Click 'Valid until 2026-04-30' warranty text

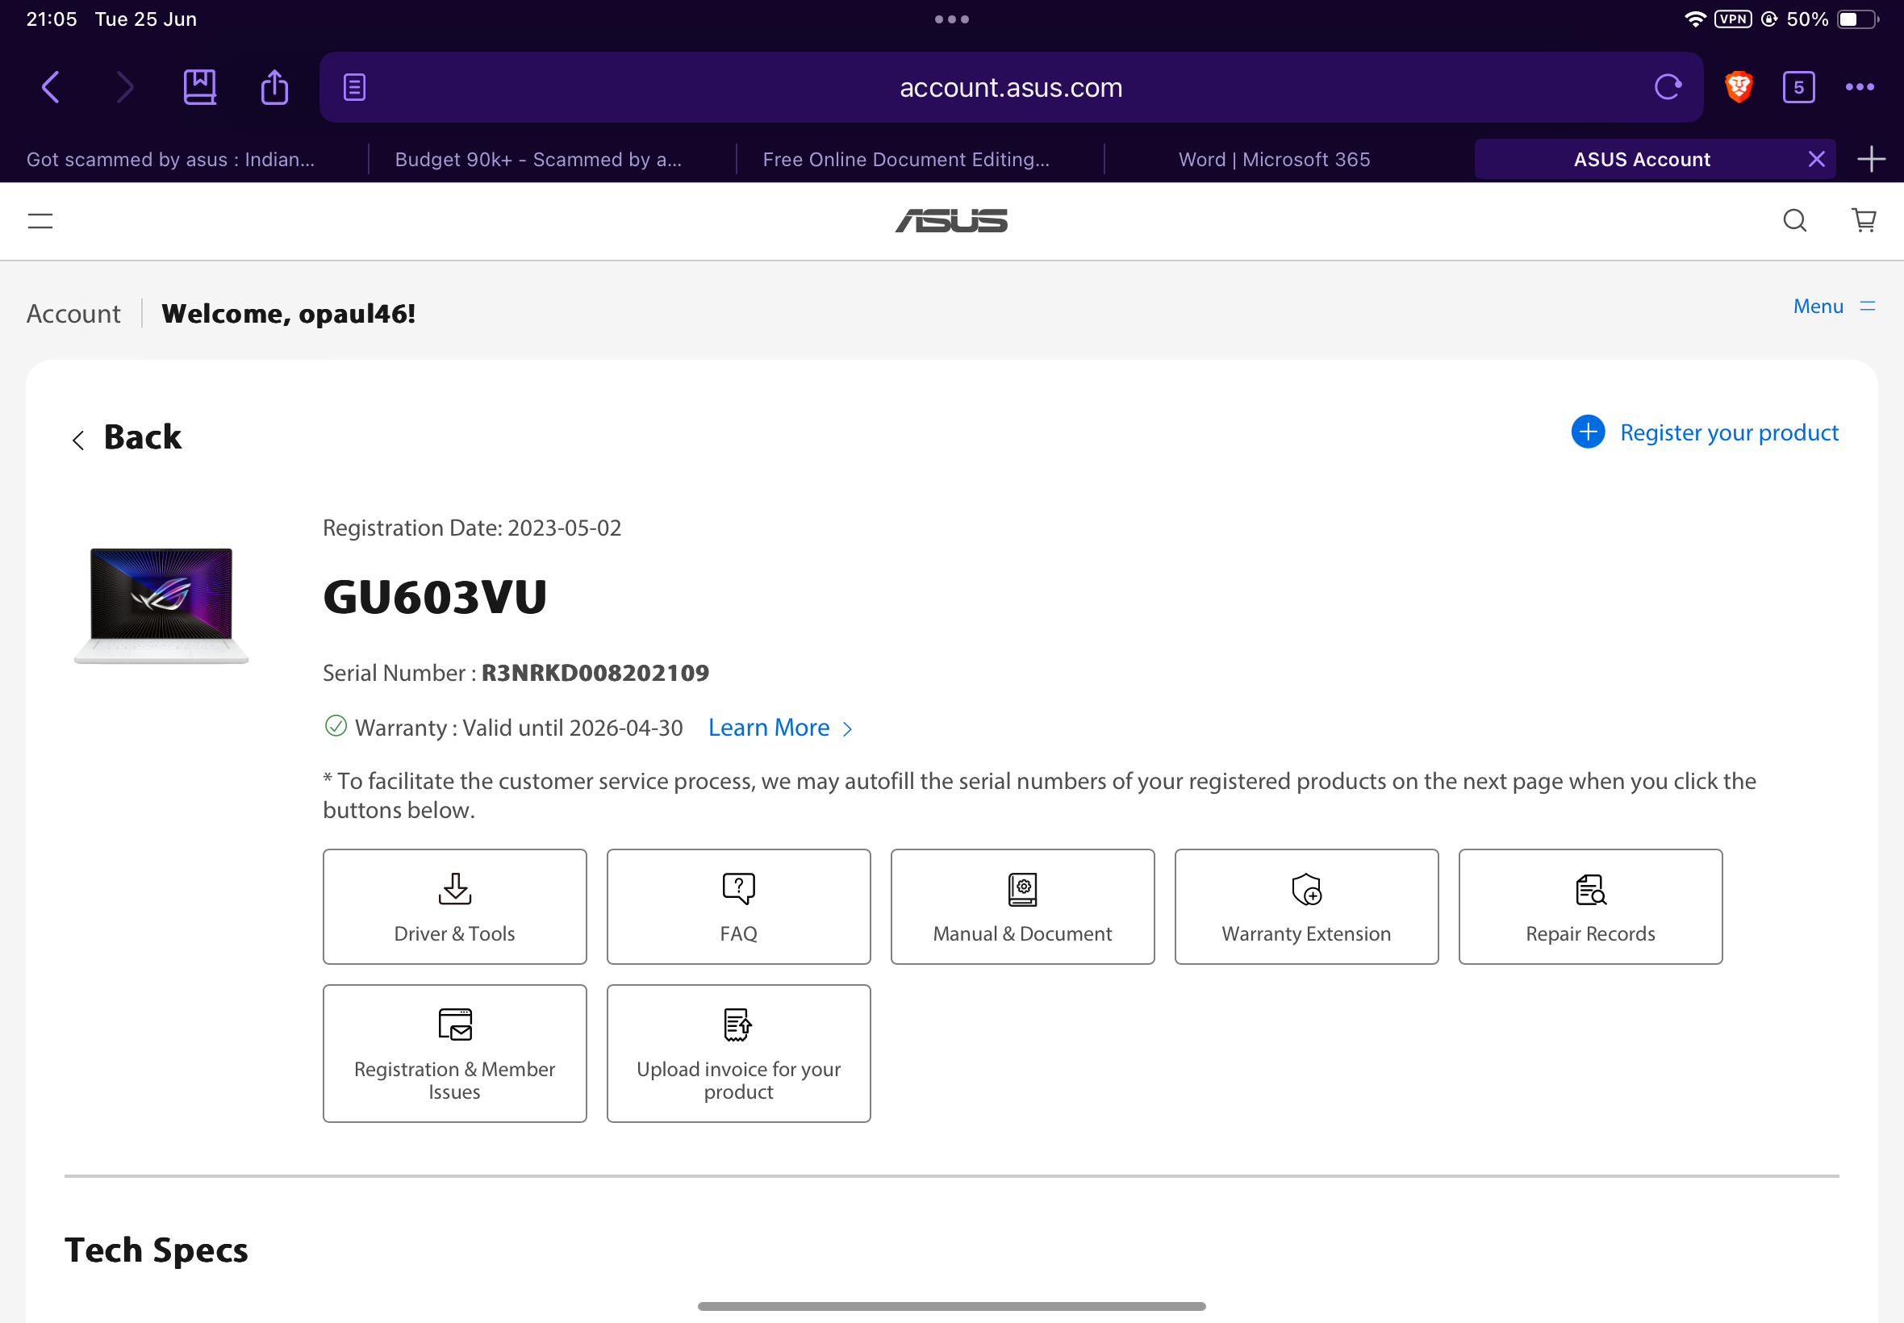[x=573, y=727]
